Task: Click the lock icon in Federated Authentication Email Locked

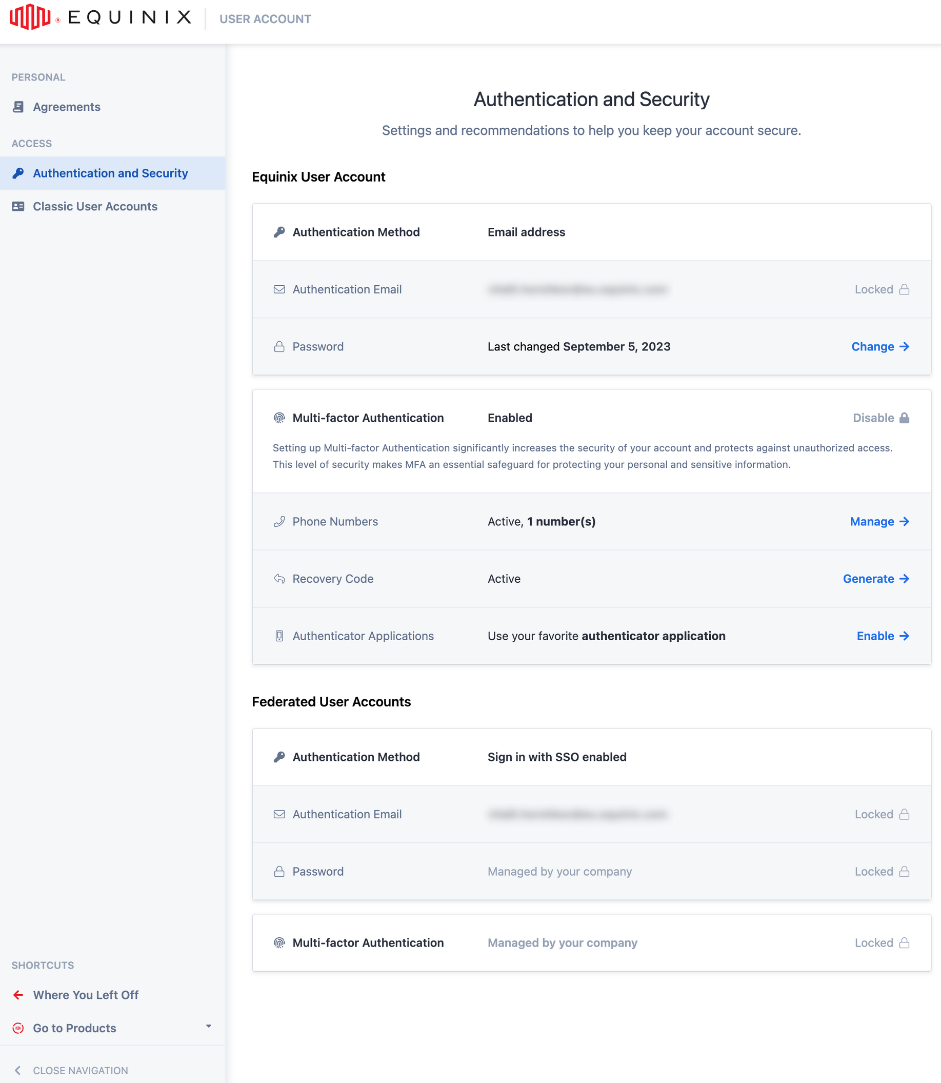Action: click(x=904, y=814)
